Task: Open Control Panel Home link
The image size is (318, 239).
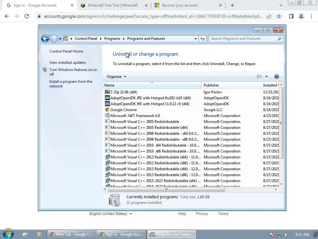Action: pos(66,51)
